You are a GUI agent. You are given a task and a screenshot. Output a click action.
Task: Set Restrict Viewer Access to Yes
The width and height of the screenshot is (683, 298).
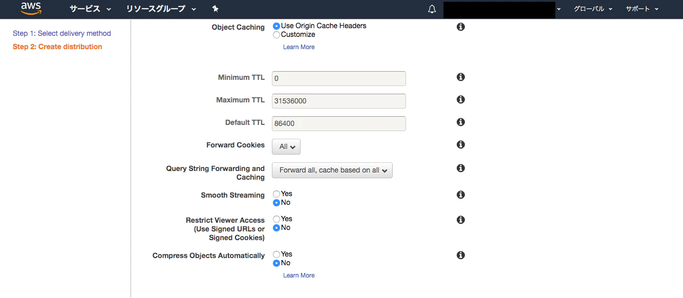pyautogui.click(x=276, y=219)
